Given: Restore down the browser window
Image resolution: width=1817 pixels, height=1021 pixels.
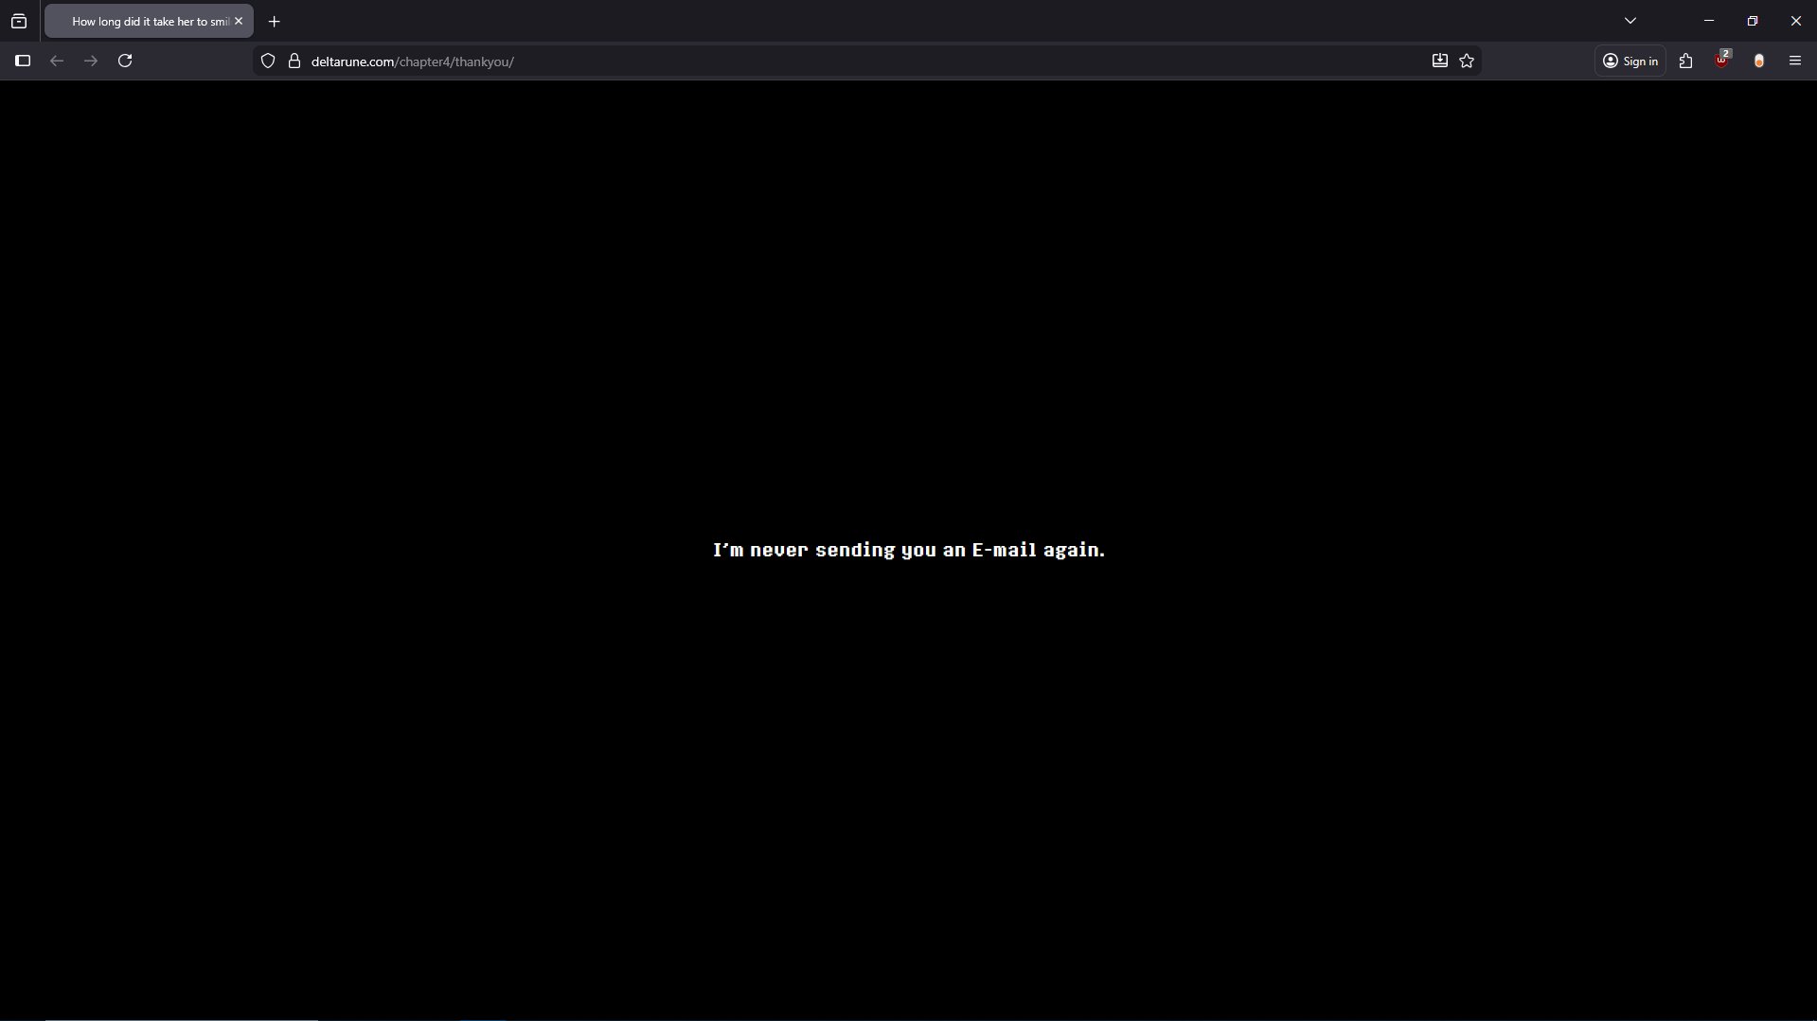Looking at the screenshot, I should pyautogui.click(x=1753, y=21).
